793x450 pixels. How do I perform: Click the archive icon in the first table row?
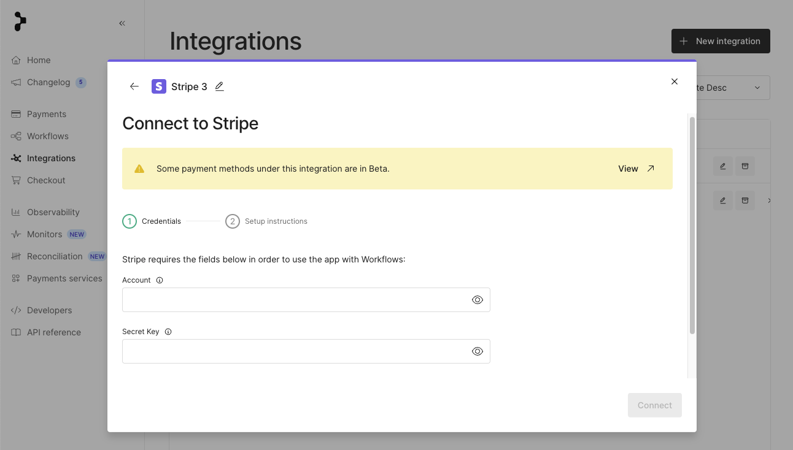[745, 166]
